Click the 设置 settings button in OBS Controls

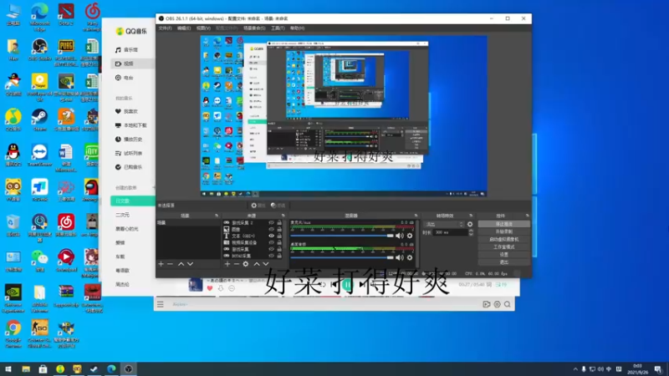(504, 255)
